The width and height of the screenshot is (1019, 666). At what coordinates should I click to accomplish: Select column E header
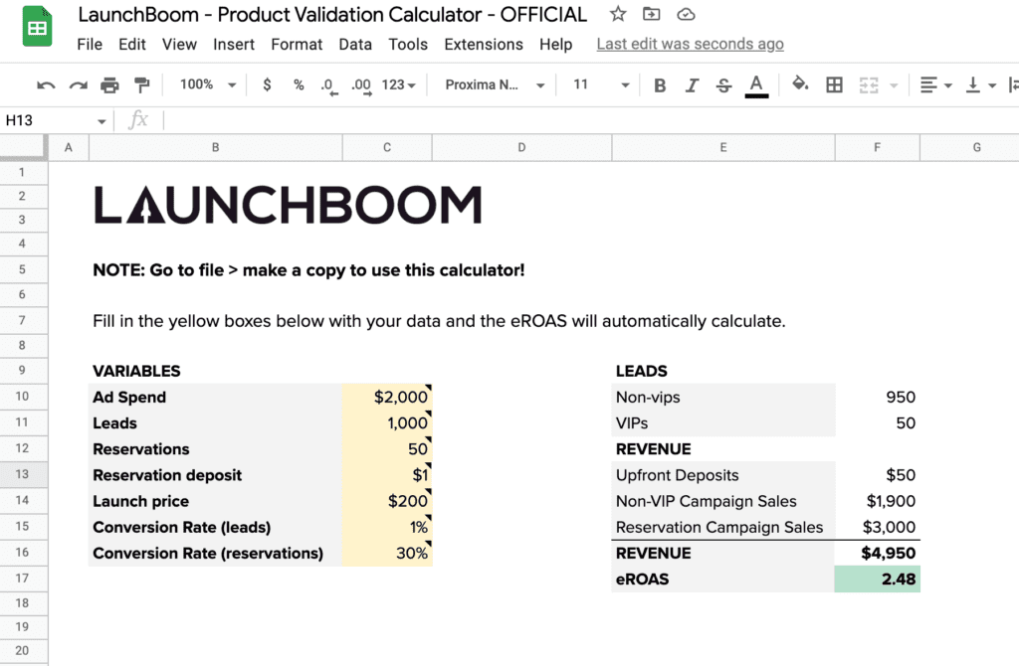[x=723, y=147]
